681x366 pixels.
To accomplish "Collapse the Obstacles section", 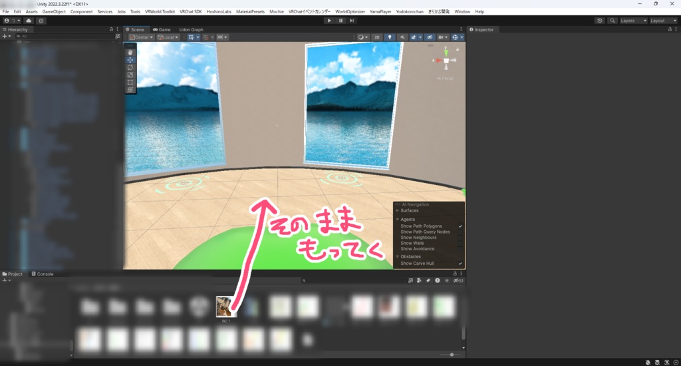I will pos(398,256).
